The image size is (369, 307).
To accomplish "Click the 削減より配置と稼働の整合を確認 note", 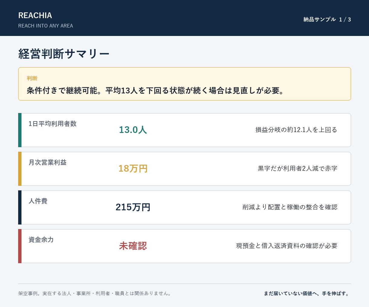I will coord(290,207).
